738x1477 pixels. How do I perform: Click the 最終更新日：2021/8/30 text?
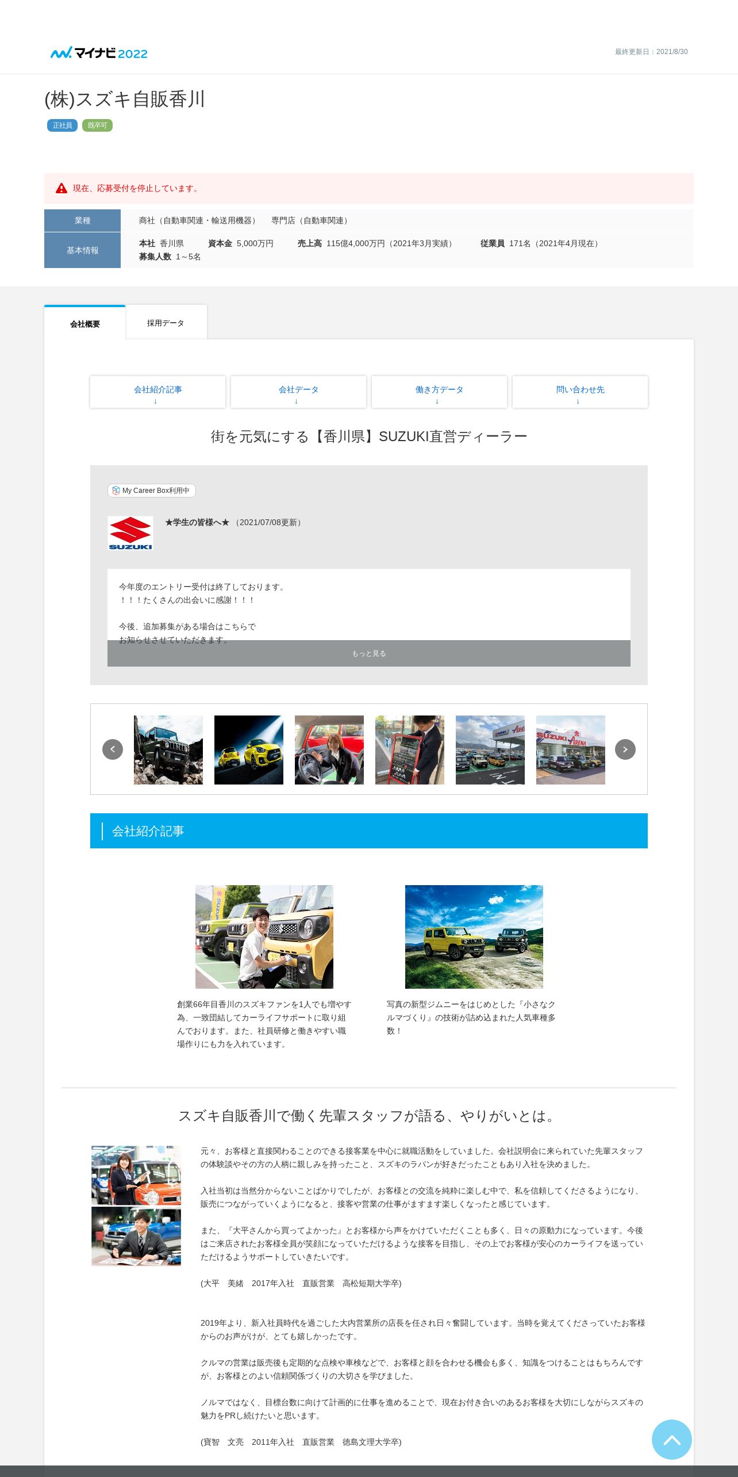coord(651,52)
